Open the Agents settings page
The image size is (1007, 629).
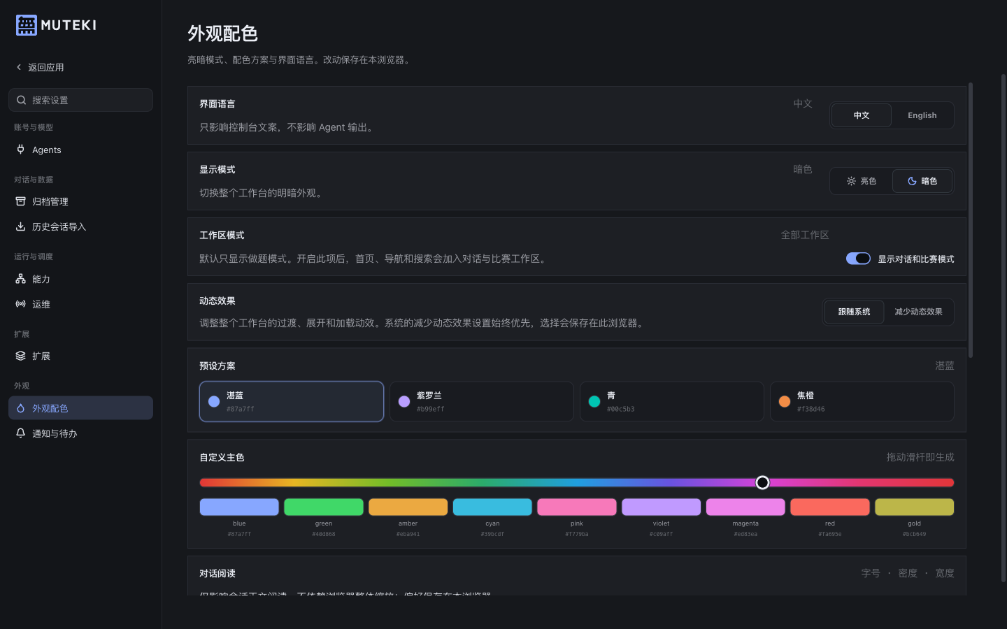(x=80, y=150)
